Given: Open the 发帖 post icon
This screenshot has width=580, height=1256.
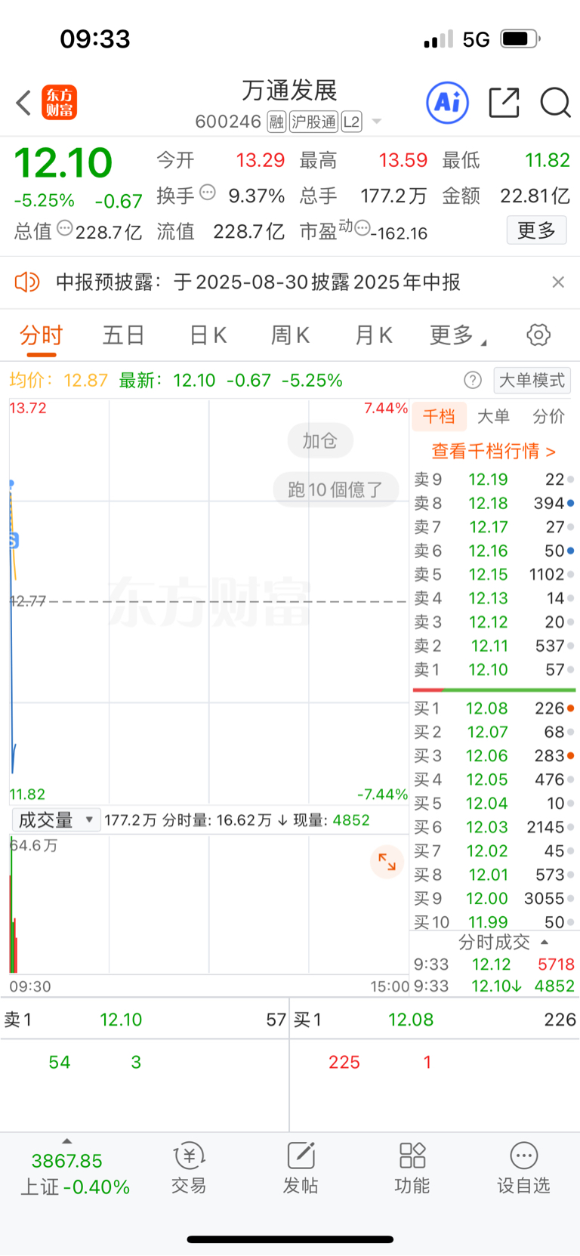Looking at the screenshot, I should pos(300,1168).
